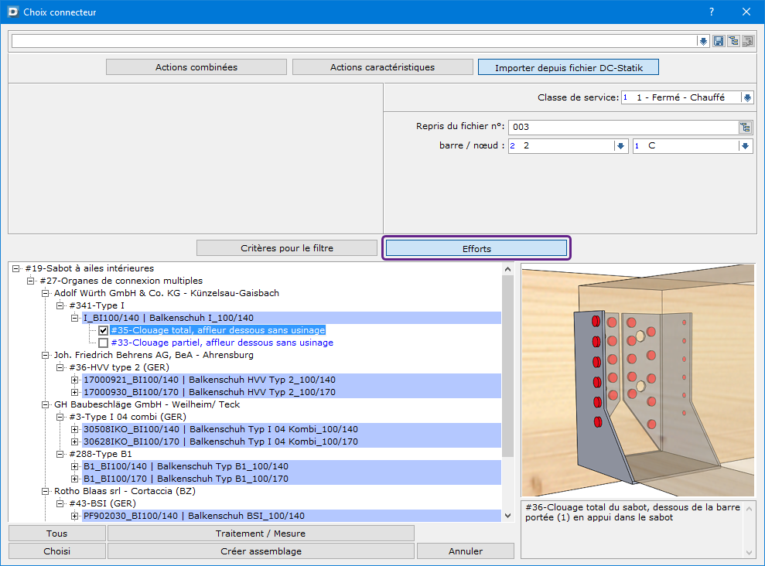
Task: Open the nœud 'C' dropdown
Action: click(745, 146)
